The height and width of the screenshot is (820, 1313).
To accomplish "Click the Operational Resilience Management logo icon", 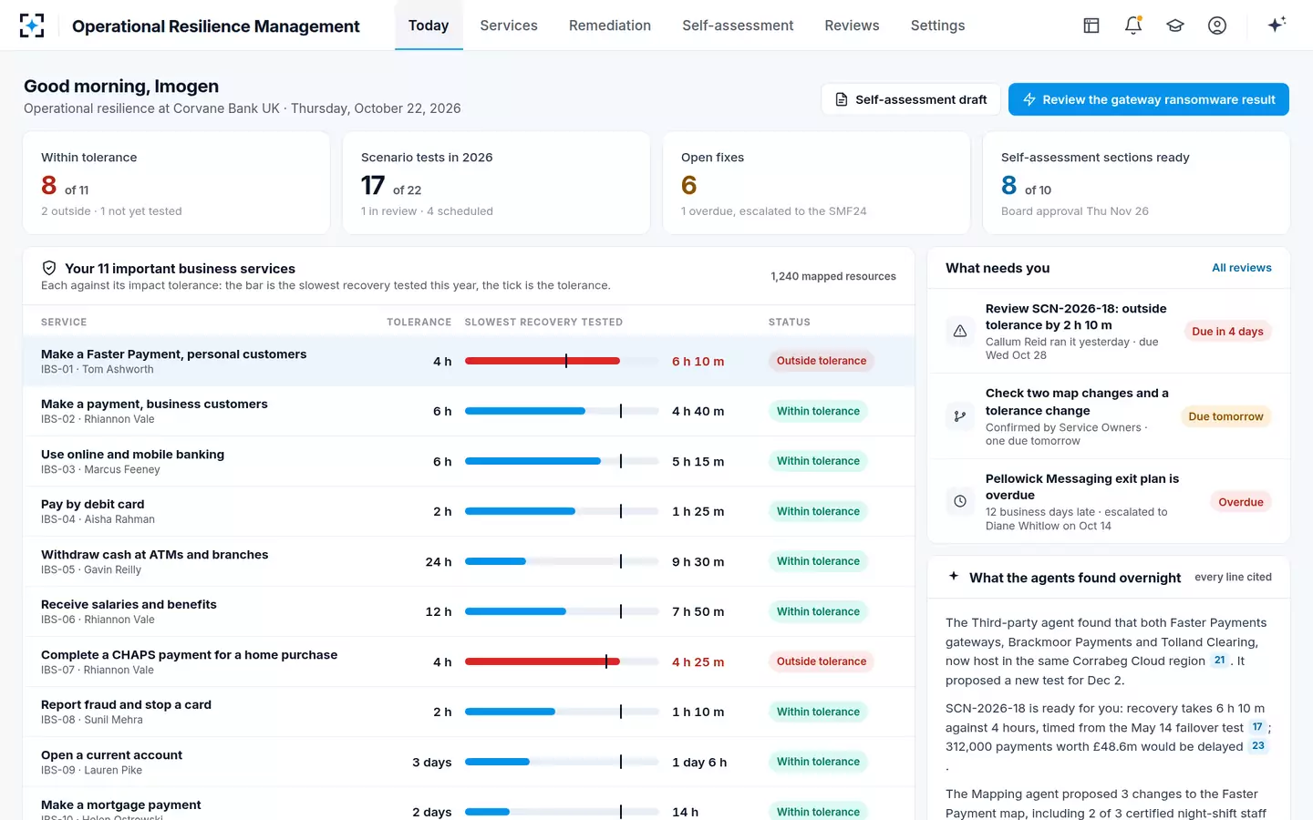I will coord(32,26).
